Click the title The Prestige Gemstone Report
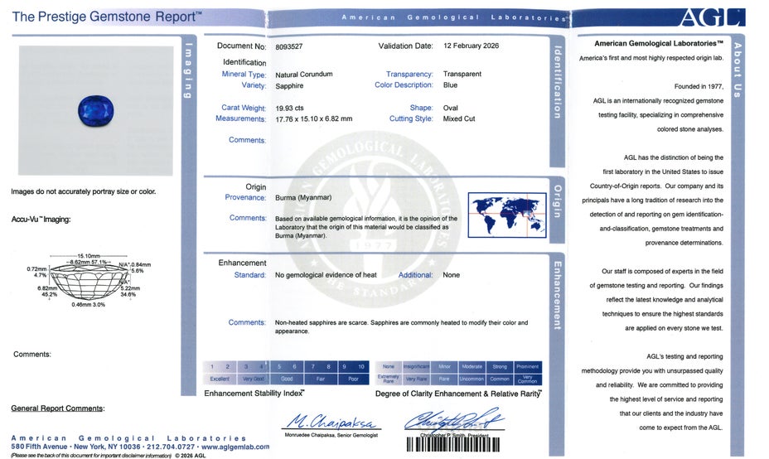769x459 pixels. [106, 17]
